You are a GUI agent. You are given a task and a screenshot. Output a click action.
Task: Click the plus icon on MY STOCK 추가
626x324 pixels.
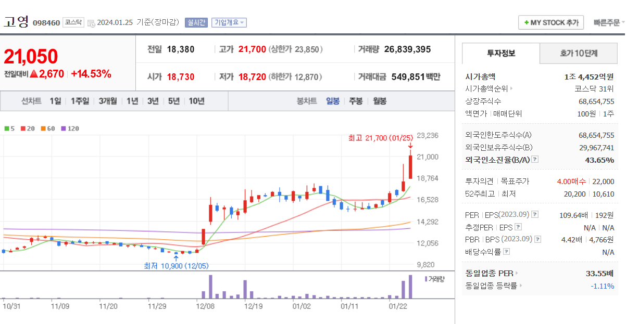coord(527,23)
